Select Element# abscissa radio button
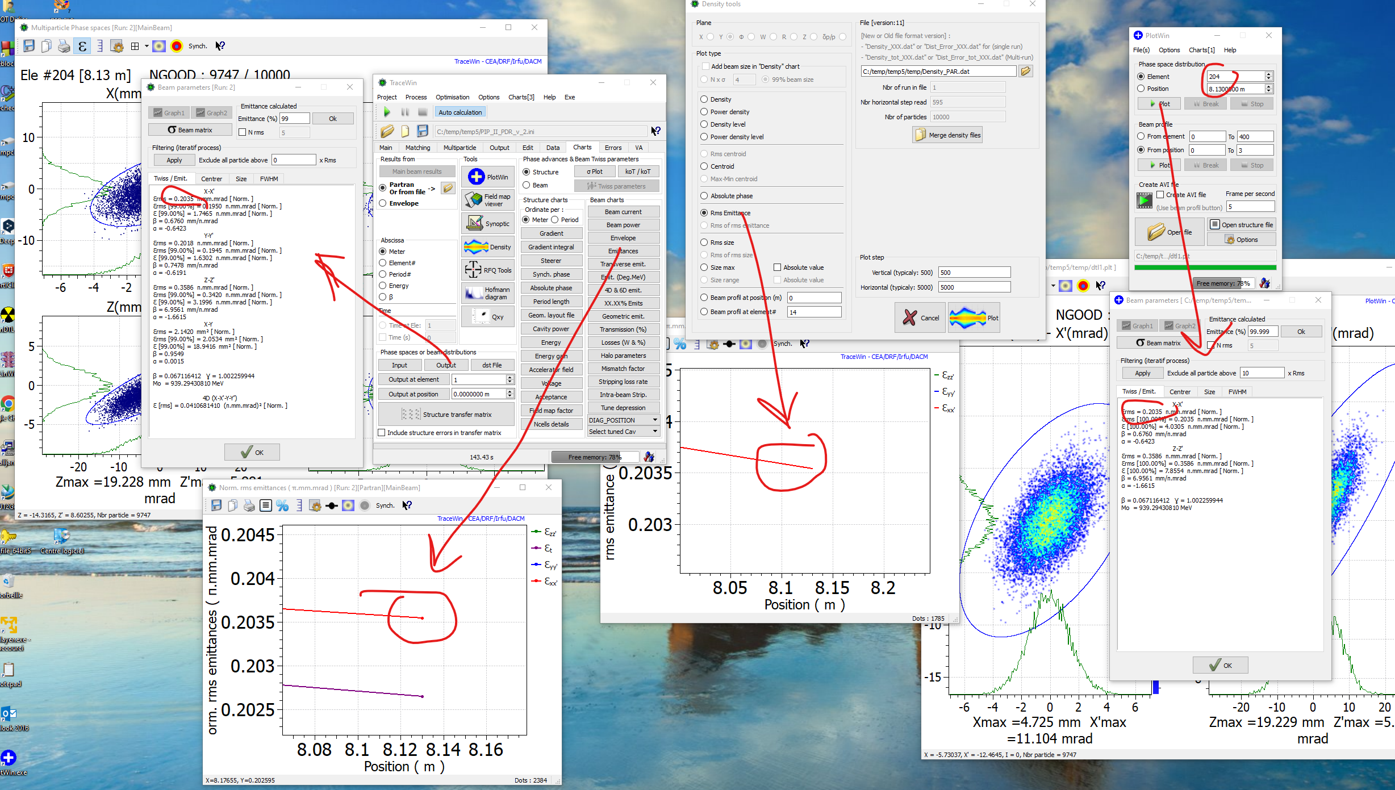Viewport: 1395px width, 790px height. [383, 263]
